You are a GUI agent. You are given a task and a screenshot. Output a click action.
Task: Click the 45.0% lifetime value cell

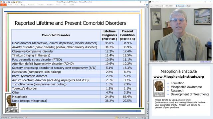click(x=109, y=43)
